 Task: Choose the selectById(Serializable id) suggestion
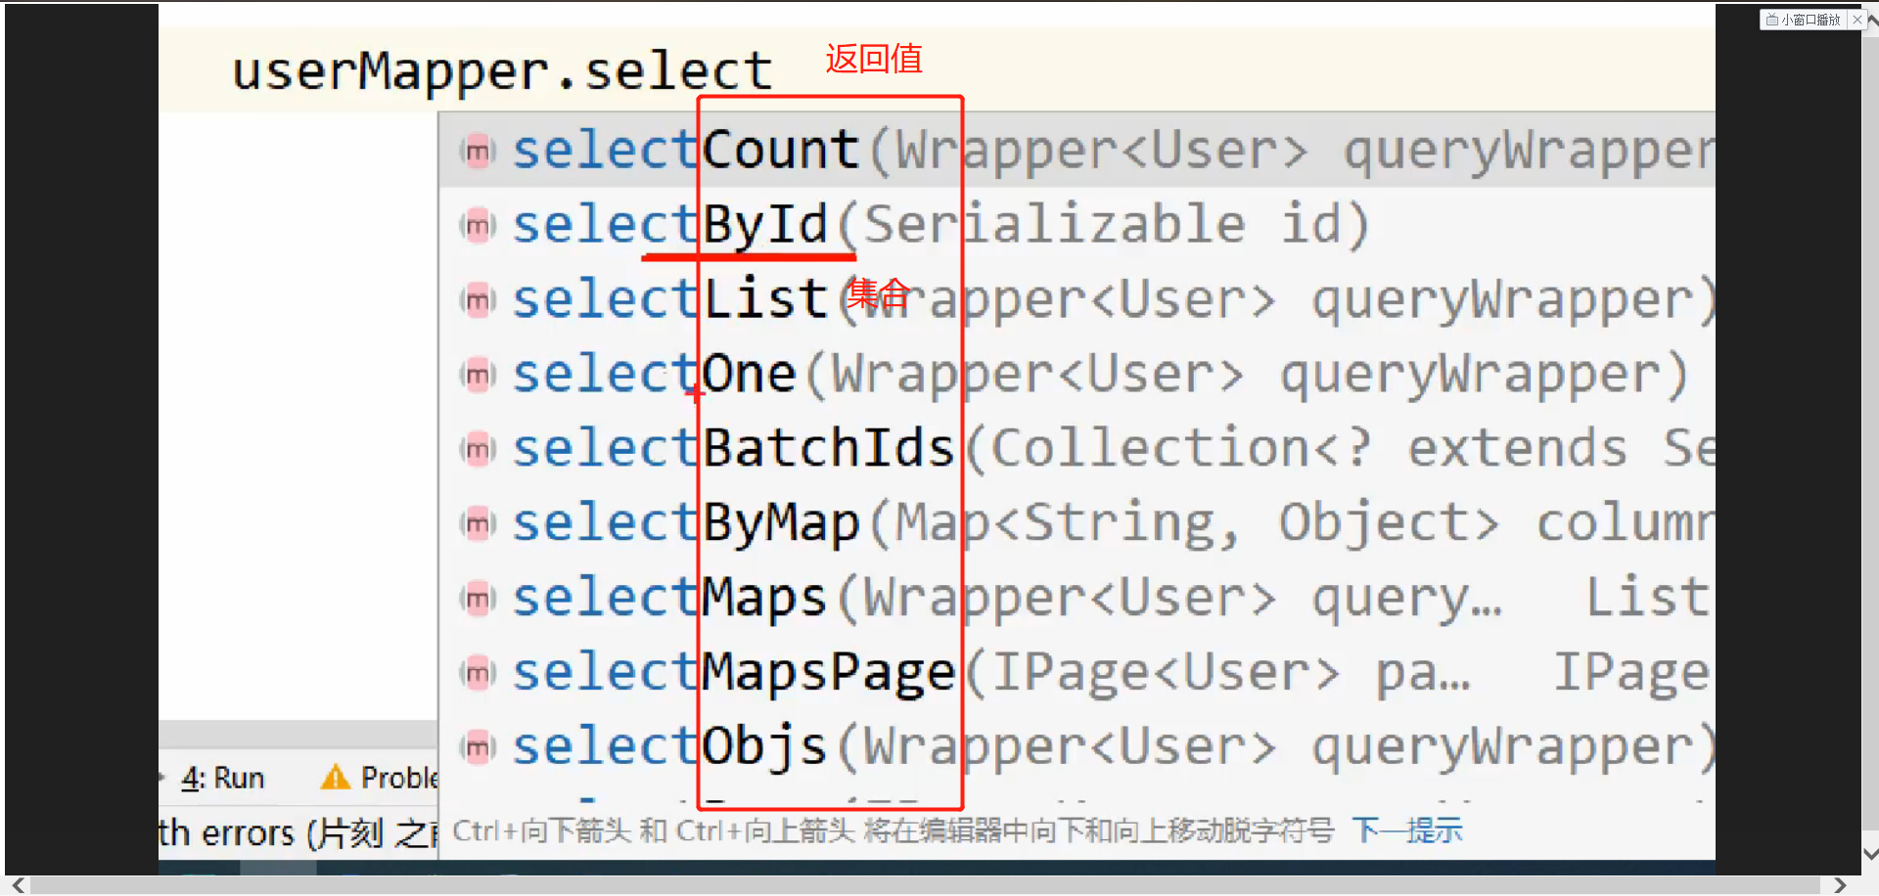(1077, 225)
